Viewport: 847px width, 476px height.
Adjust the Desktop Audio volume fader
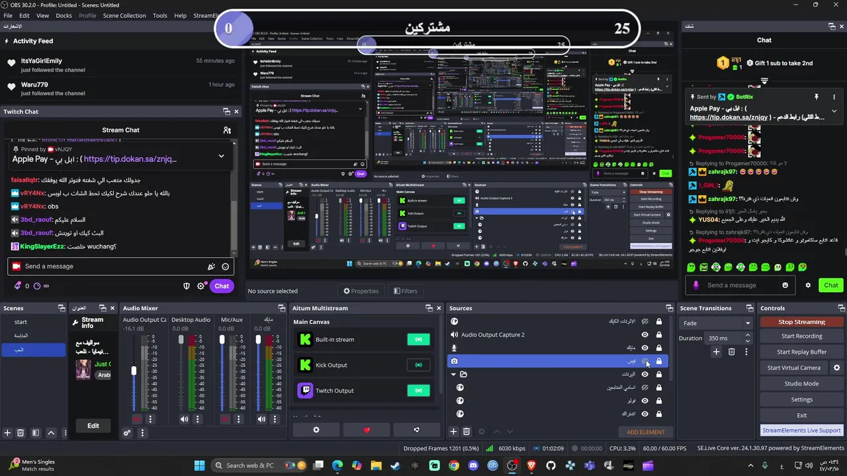coord(181,340)
